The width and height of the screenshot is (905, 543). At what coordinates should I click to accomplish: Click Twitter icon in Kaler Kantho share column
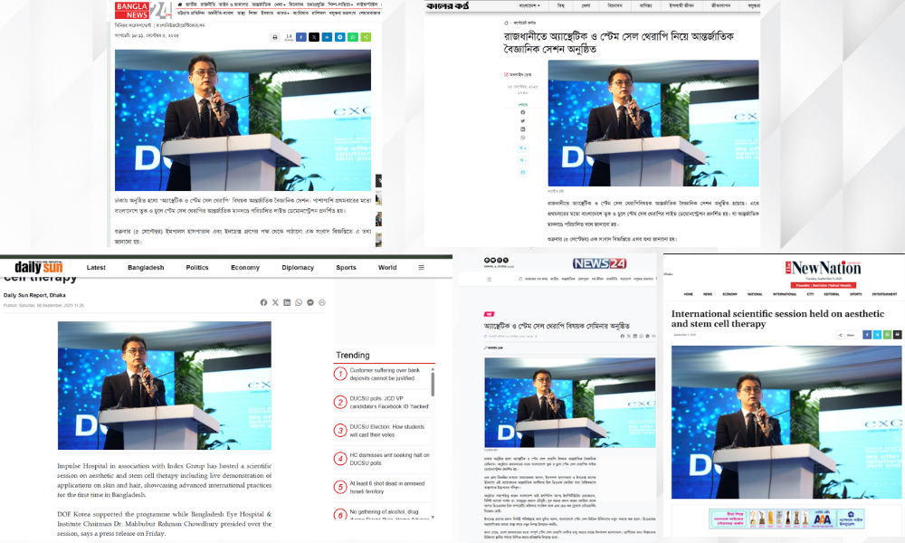[523, 121]
